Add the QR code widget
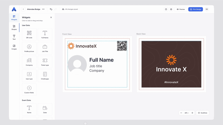 [x=29, y=34]
